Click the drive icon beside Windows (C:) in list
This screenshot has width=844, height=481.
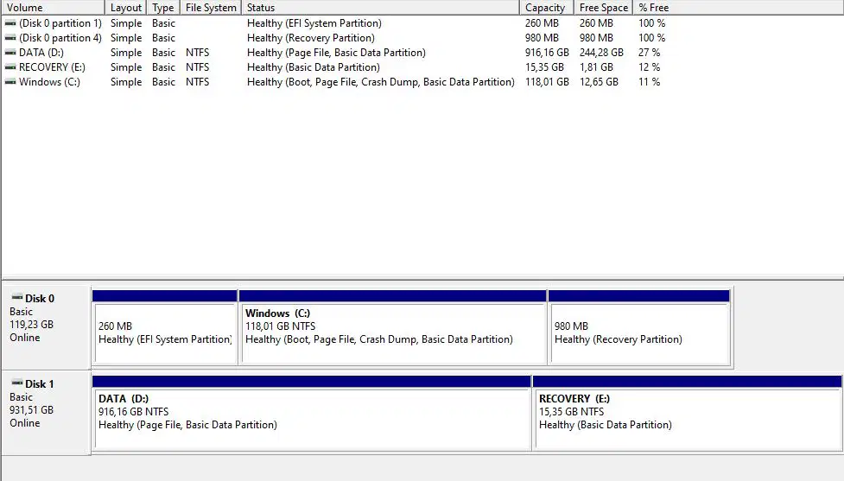(x=10, y=82)
